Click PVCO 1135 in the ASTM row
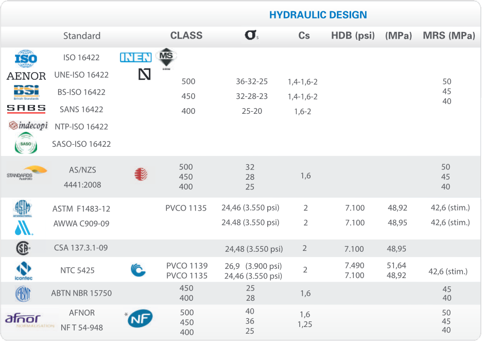 pos(186,208)
